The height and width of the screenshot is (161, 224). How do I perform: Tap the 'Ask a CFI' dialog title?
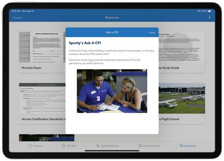click(112, 32)
